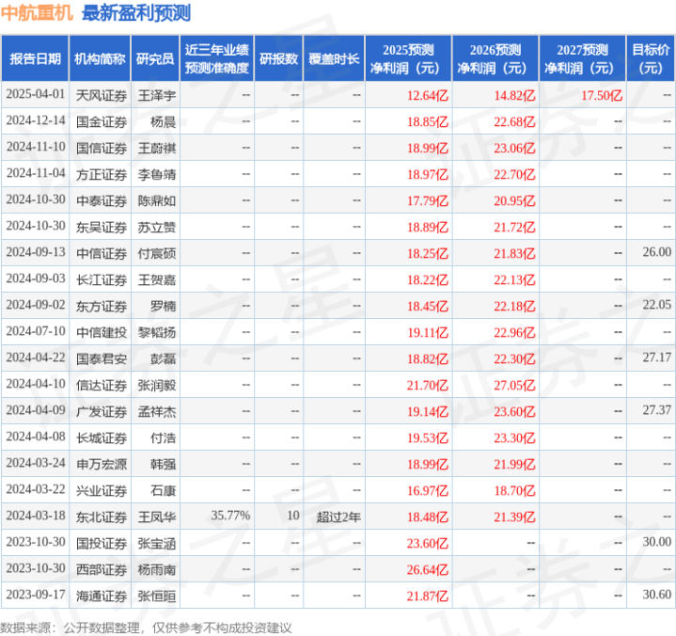Click the 长江证券 institution cell
The height and width of the screenshot is (636, 676).
pyautogui.click(x=102, y=279)
